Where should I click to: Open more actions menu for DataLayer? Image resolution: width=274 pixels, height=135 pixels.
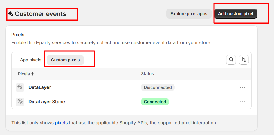[x=242, y=87]
